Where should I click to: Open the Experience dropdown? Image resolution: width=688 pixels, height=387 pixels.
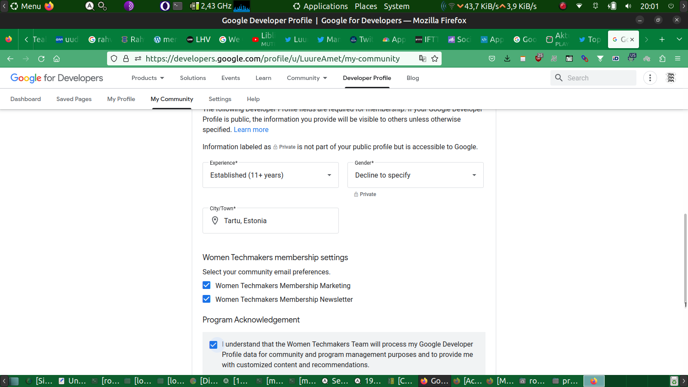point(270,175)
